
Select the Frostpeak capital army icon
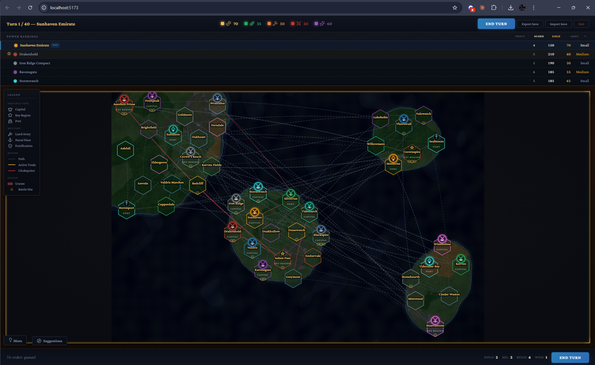[x=152, y=96]
